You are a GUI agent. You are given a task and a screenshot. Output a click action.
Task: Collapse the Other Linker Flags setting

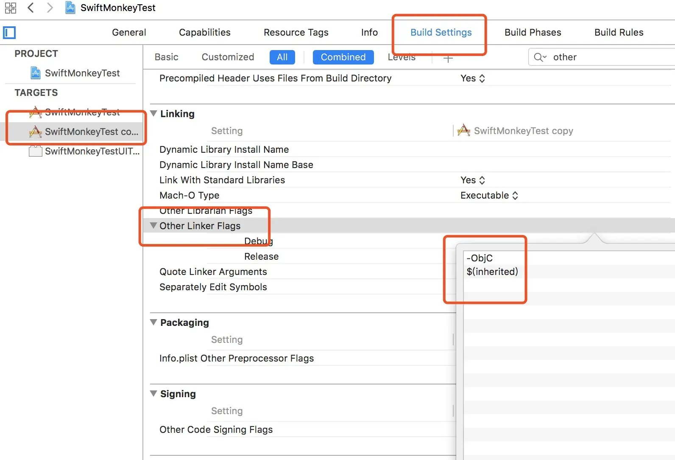153,225
